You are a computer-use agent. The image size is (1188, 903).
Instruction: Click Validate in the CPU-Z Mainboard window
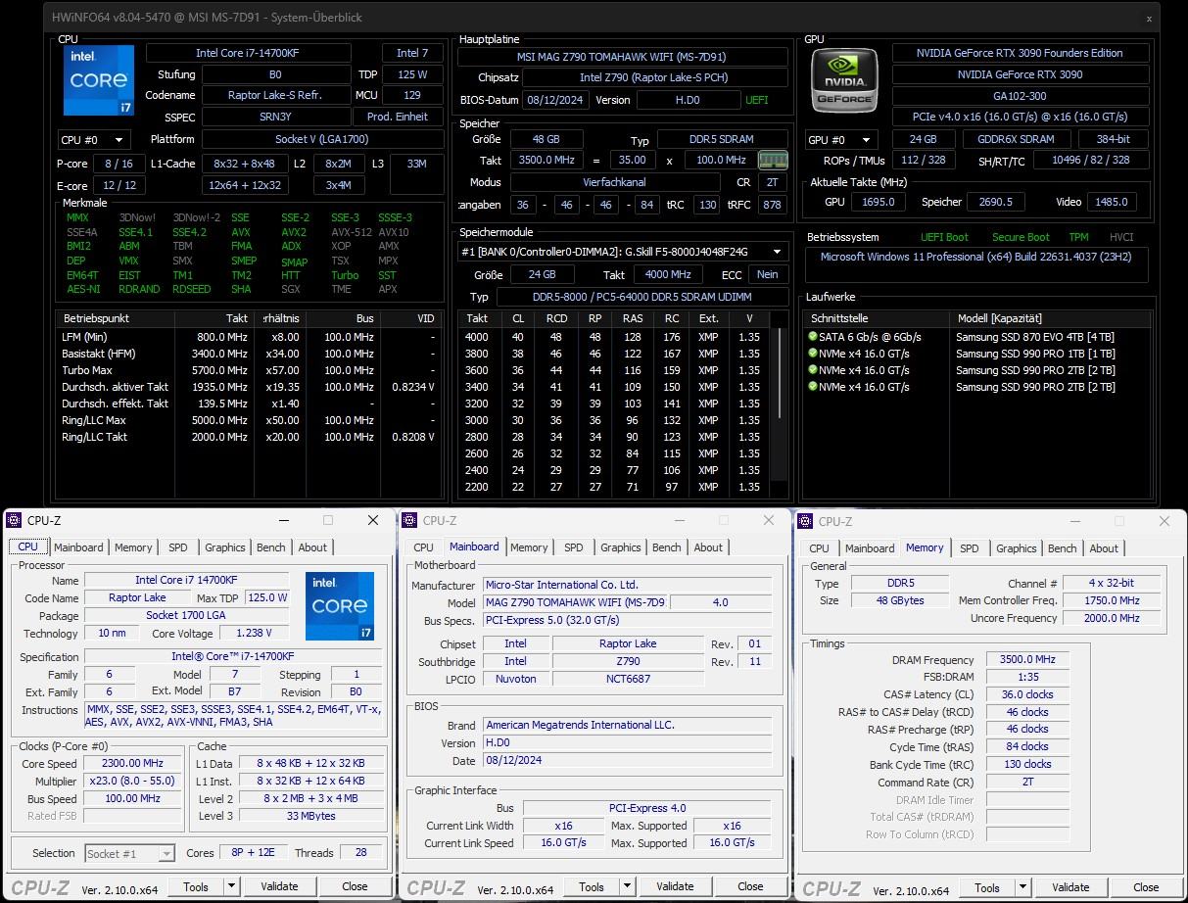point(675,886)
